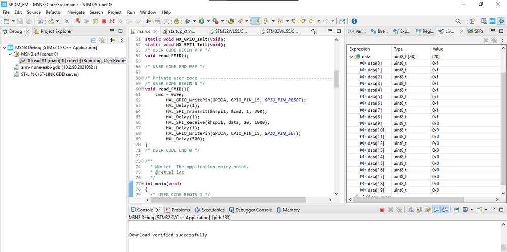This screenshot has height=252, width=507.
Task: Switch to the Registers view tab
Action: [425, 31]
